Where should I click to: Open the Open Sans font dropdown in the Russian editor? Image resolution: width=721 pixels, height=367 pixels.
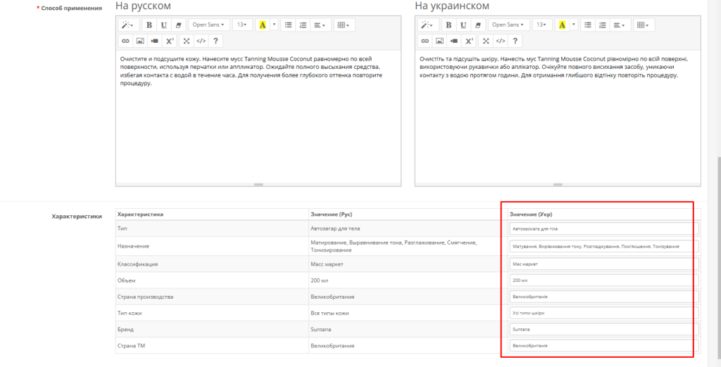(209, 25)
